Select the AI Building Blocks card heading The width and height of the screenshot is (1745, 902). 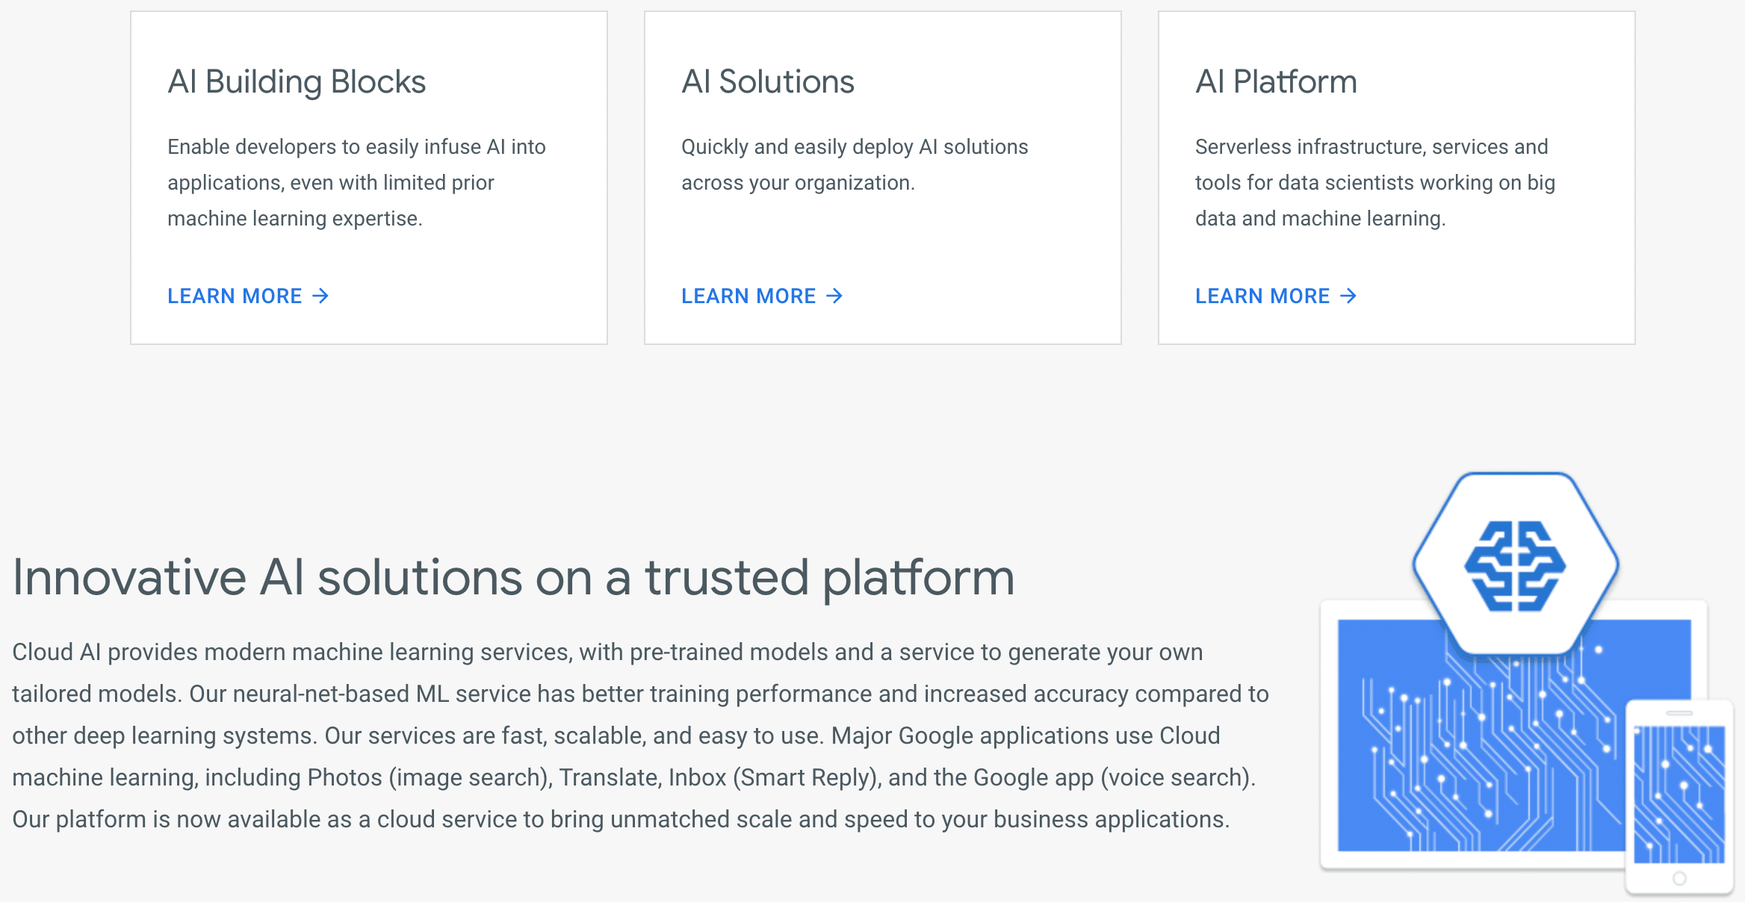tap(297, 81)
